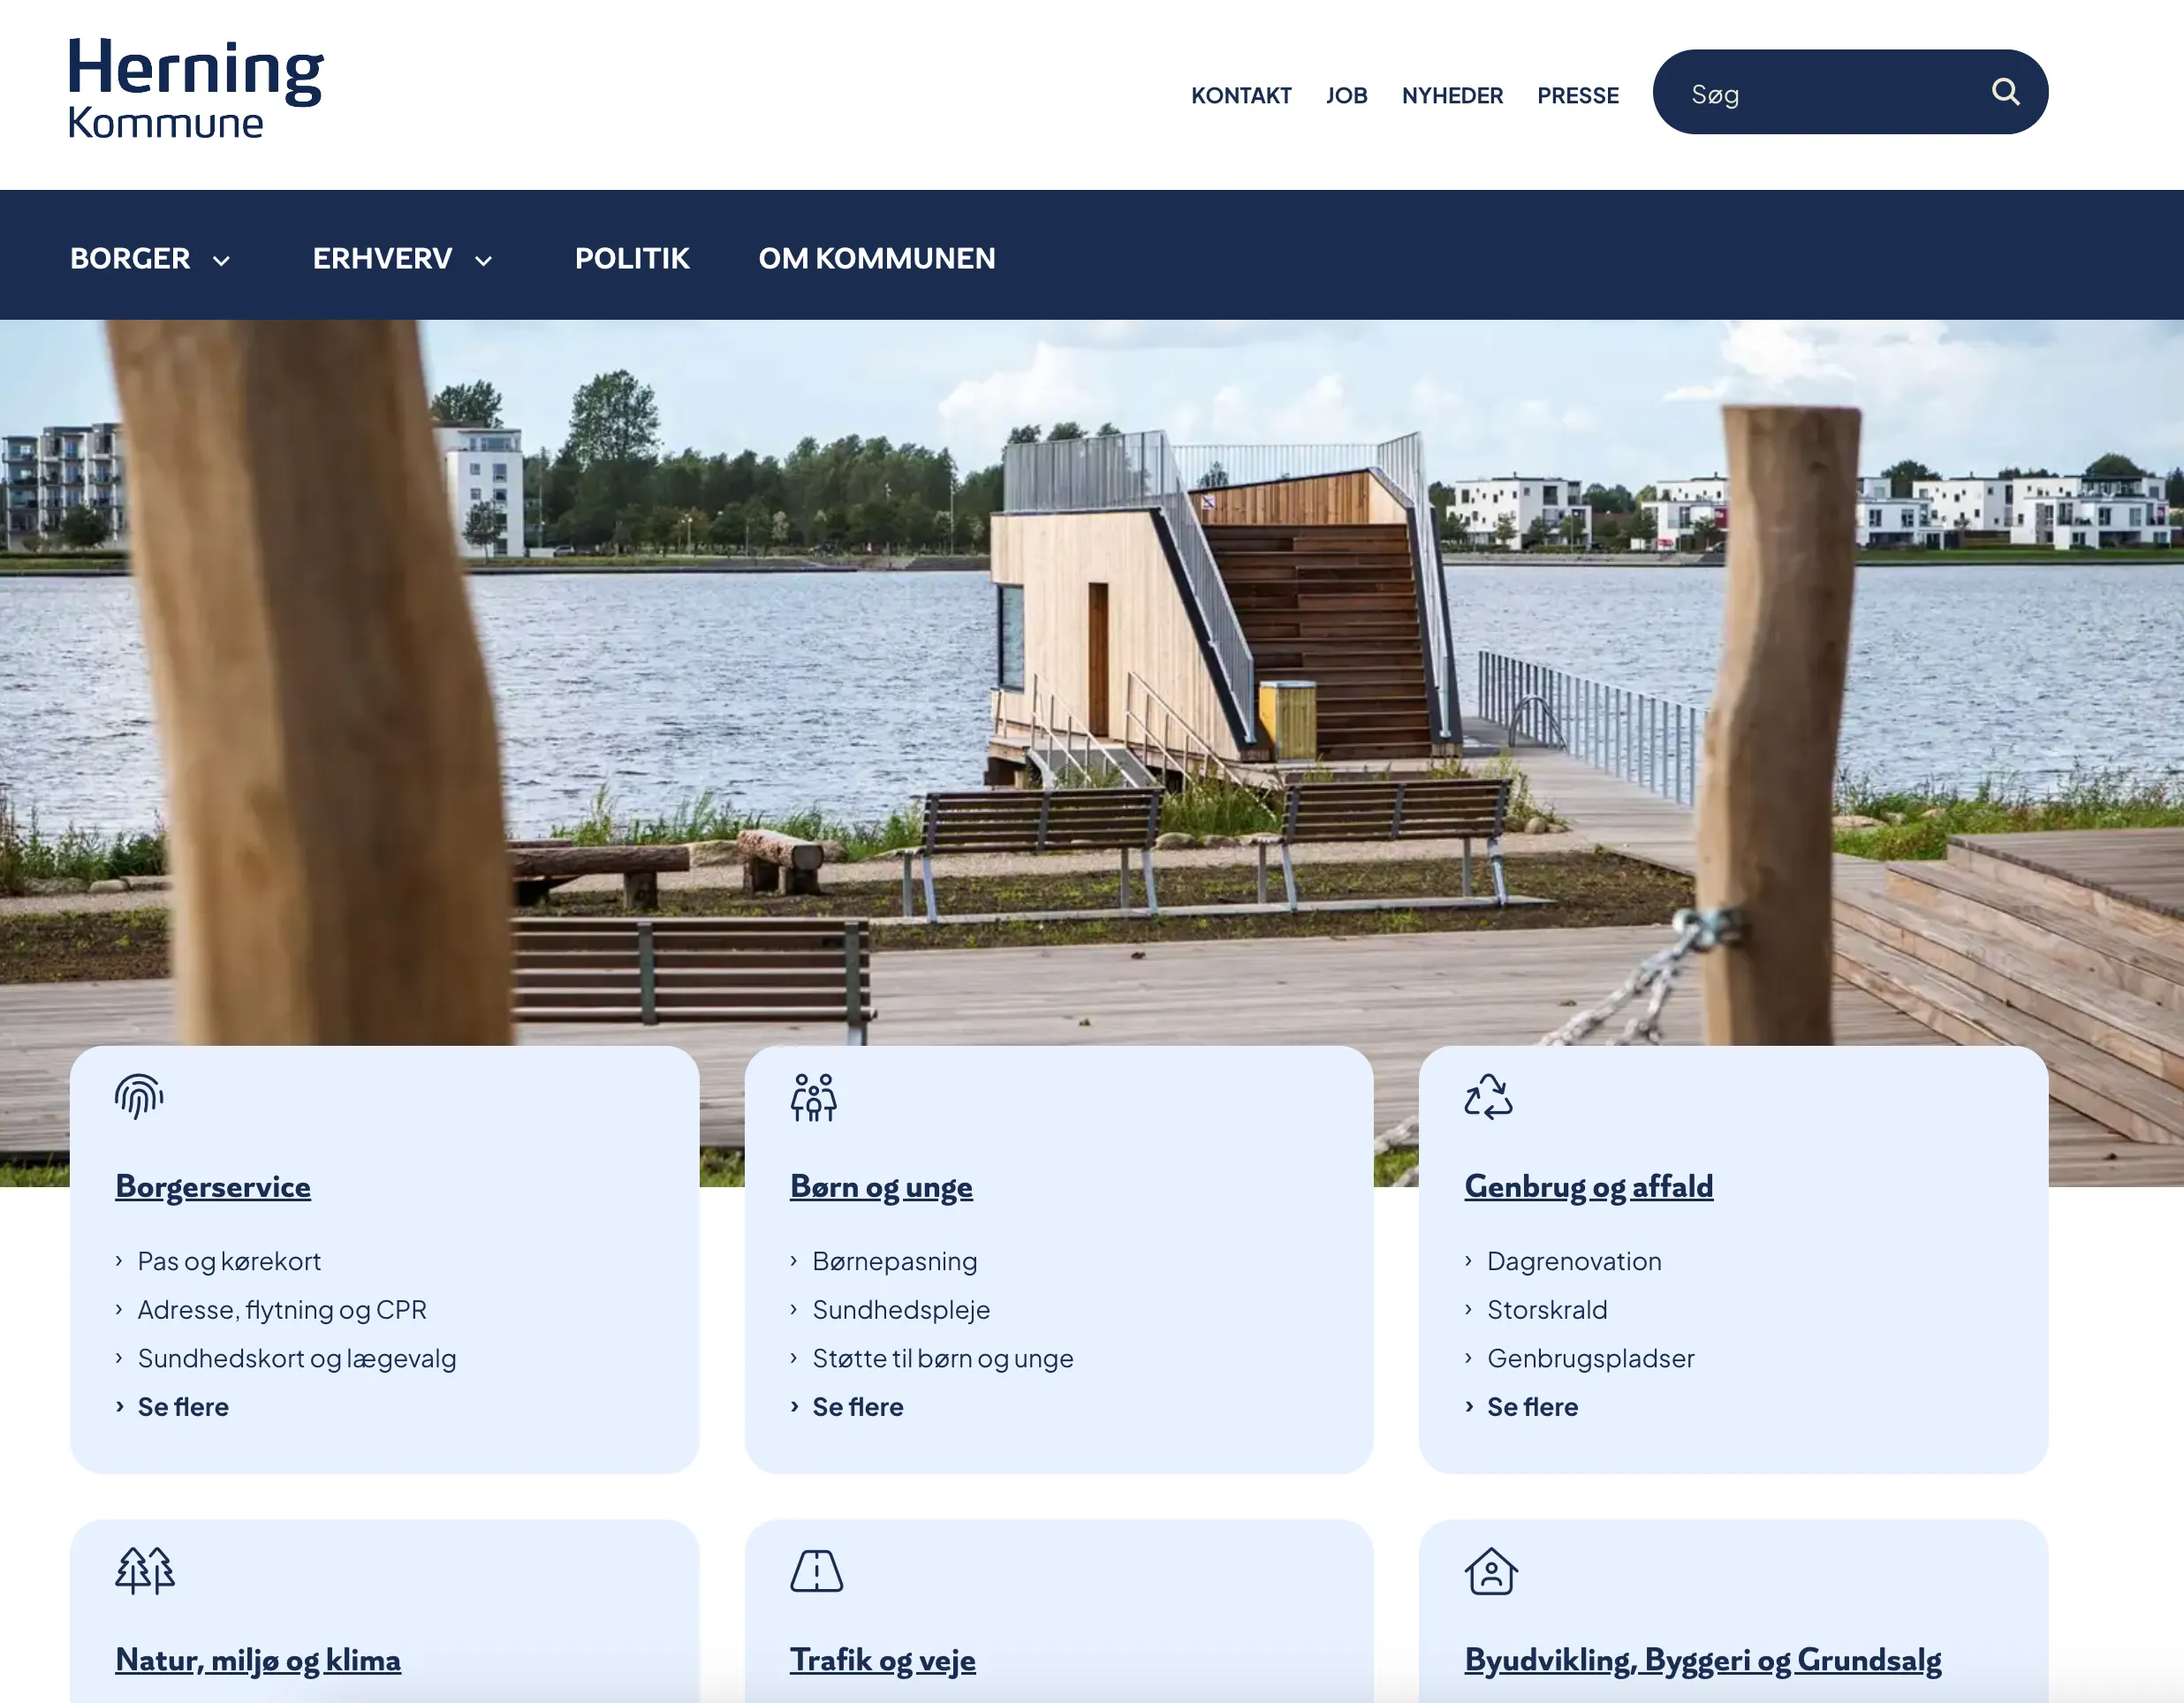Viewport: 2184px width, 1703px height.
Task: Expand the ERHVERV menu chevron
Action: click(483, 261)
